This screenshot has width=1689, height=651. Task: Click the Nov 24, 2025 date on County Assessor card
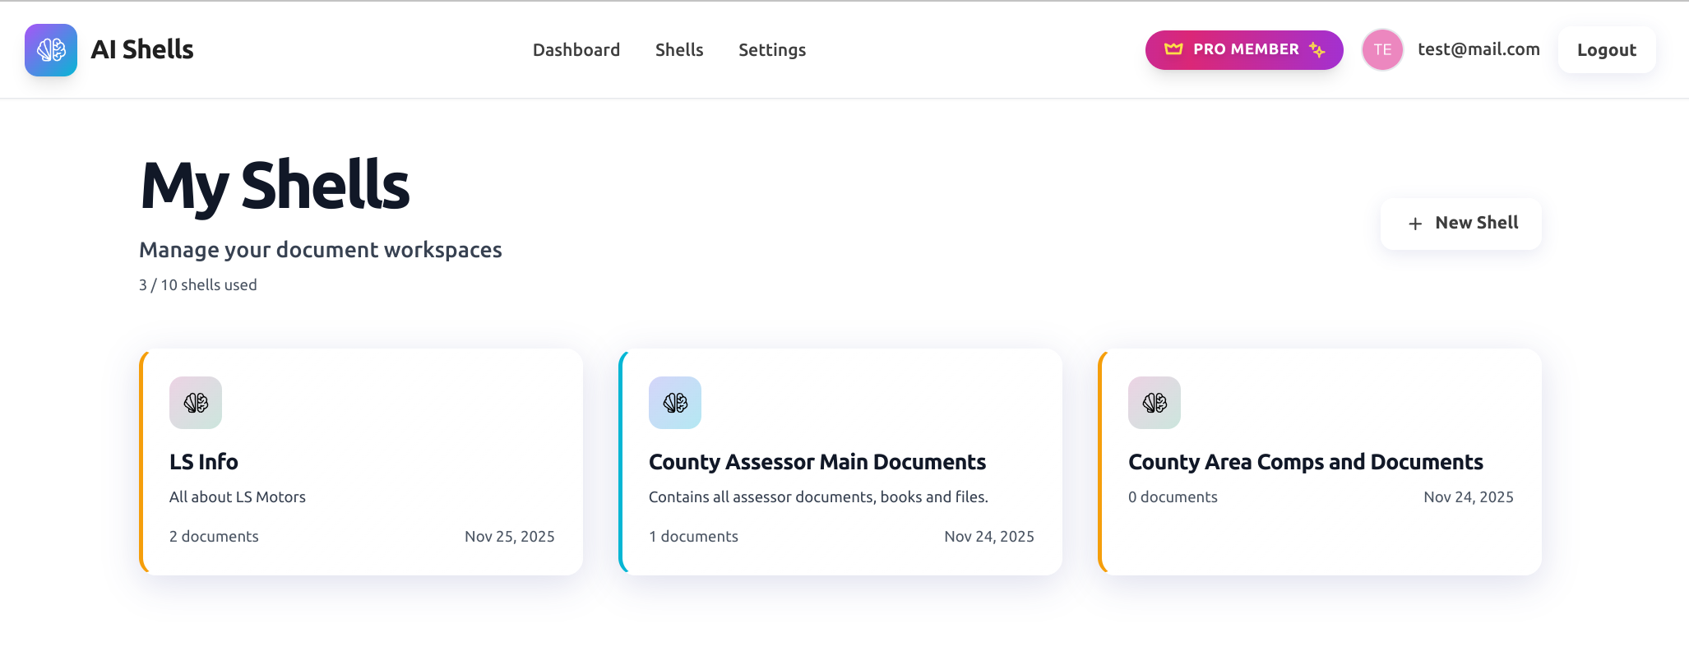[x=989, y=537]
